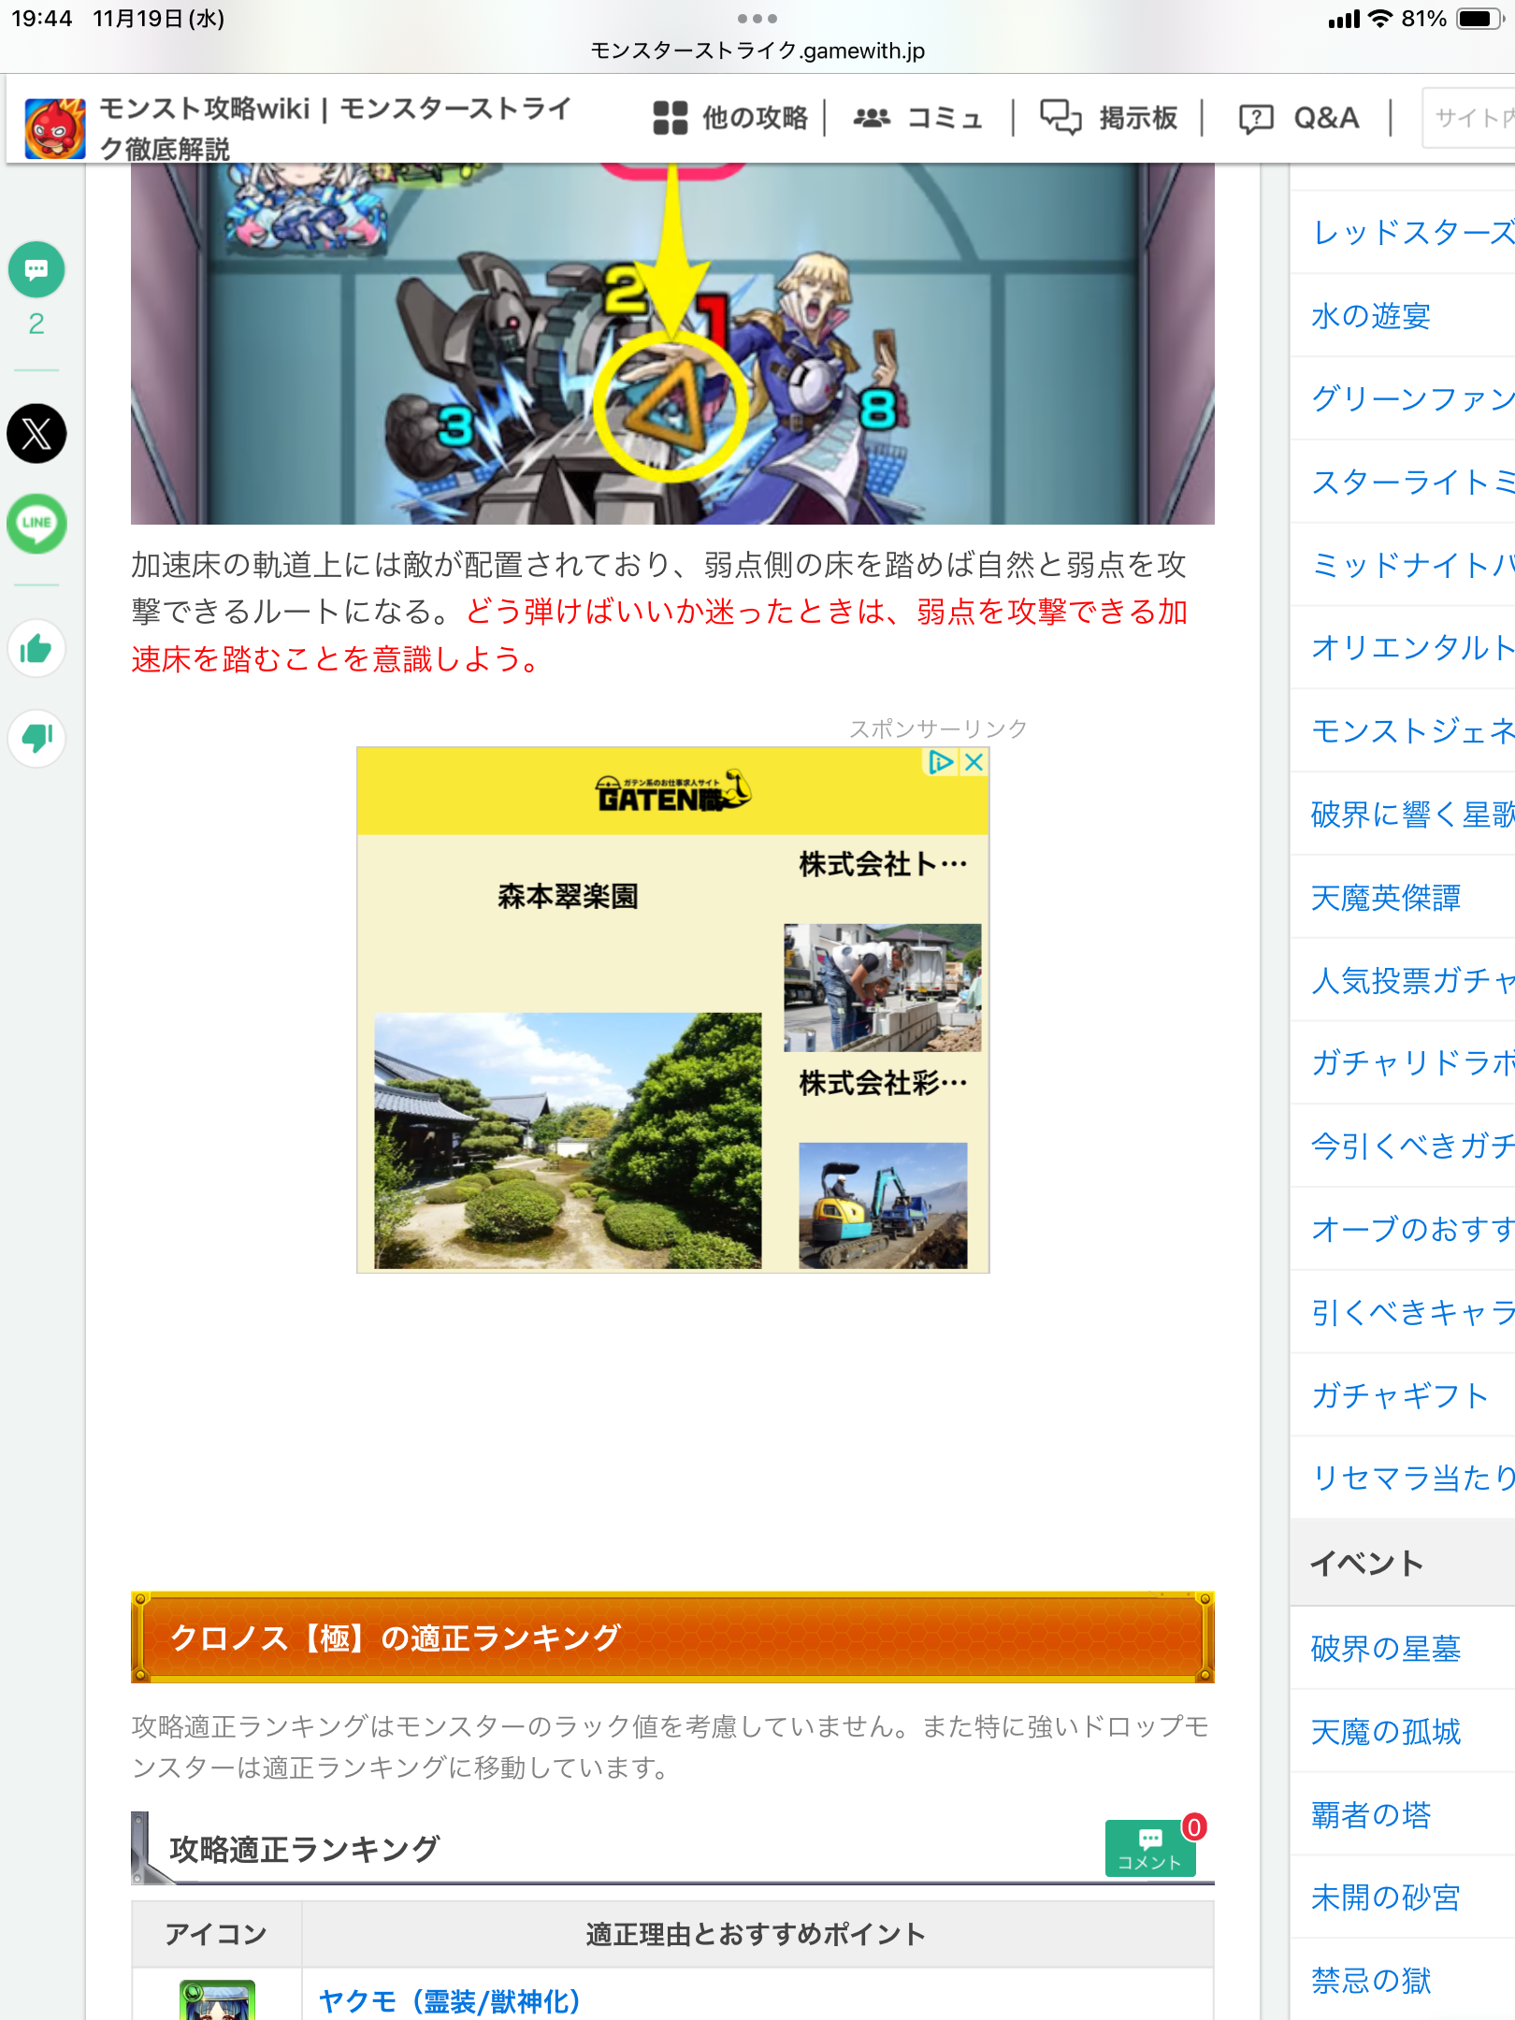The image size is (1515, 2020).
Task: Tap the three-dot multitasking control at top
Action: [757, 19]
